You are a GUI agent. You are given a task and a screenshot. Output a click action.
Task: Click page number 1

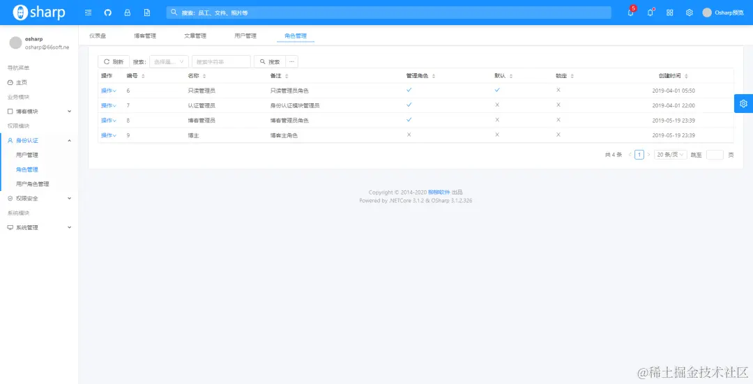[x=639, y=155]
